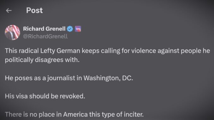The width and height of the screenshot is (214, 120).
Task: Click the affiliate badge beside the verified checkmark
Action: click(78, 29)
